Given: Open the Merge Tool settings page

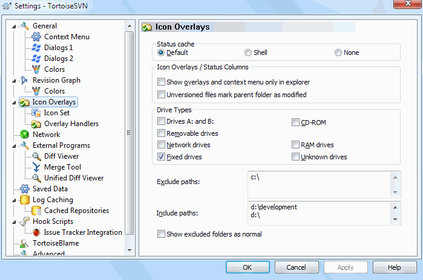Looking at the screenshot, I should (x=62, y=167).
